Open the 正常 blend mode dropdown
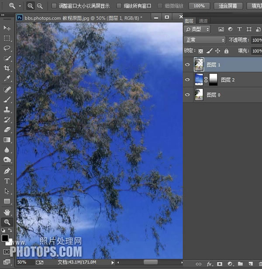This screenshot has width=262, height=269. click(204, 40)
